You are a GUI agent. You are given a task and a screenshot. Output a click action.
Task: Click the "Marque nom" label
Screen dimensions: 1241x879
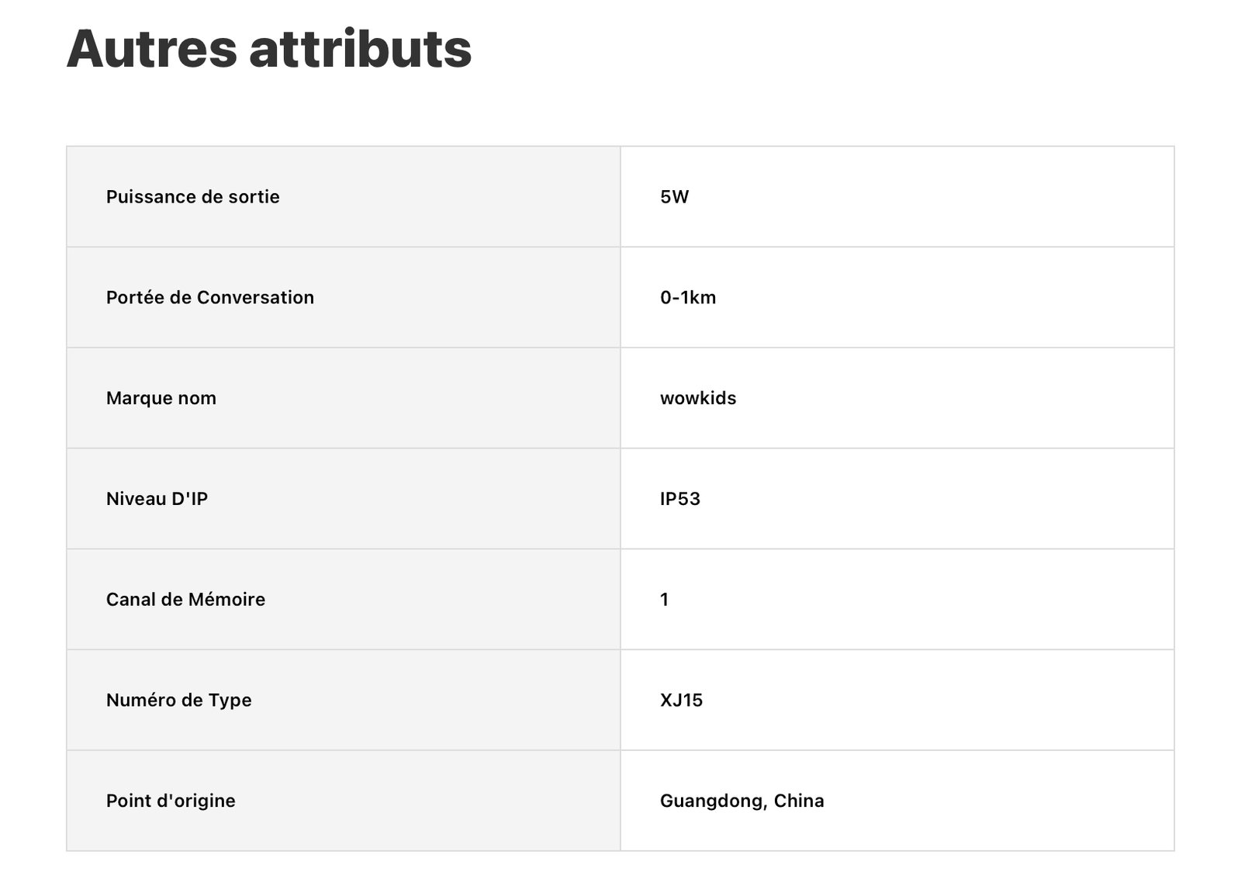(161, 399)
